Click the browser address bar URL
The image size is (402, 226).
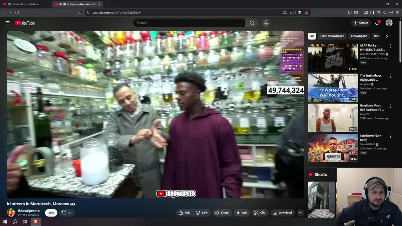[117, 13]
